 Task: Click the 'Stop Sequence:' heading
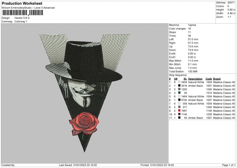[178, 75]
